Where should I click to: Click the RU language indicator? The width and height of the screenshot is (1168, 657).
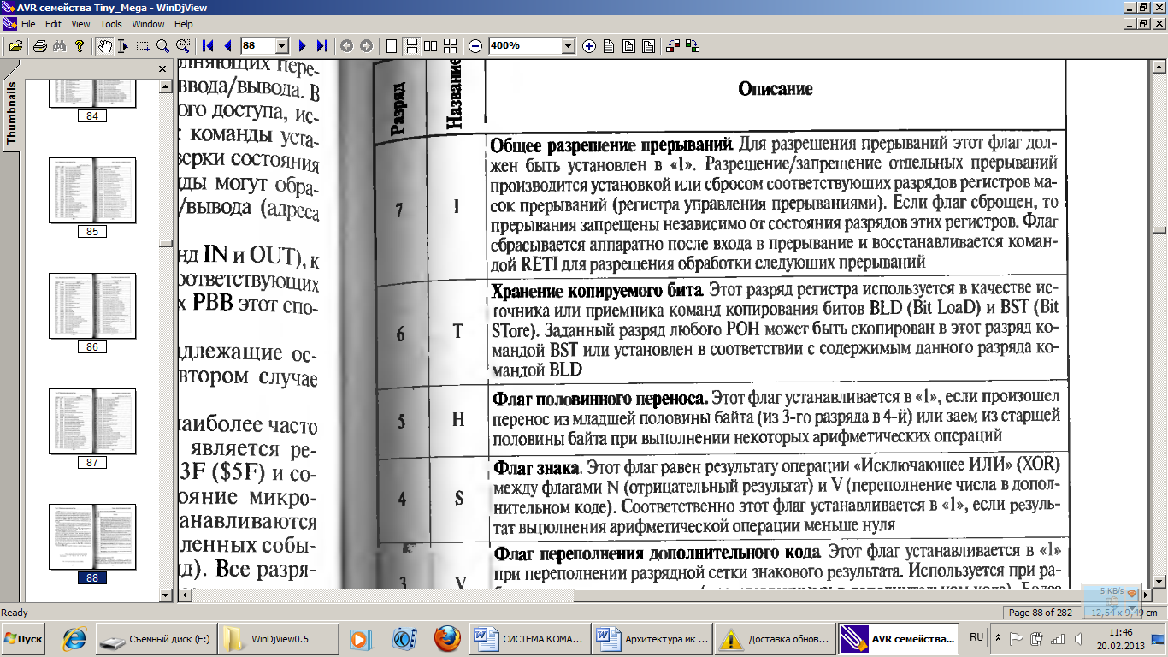coord(976,638)
